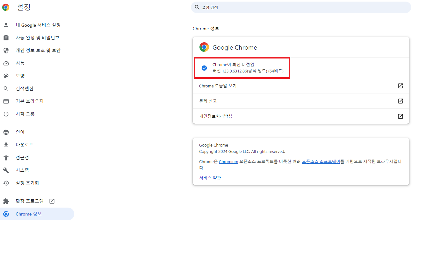The image size is (440, 254).
Task: Click the person icon for 내 Google 서비스 설정
Action: point(6,25)
